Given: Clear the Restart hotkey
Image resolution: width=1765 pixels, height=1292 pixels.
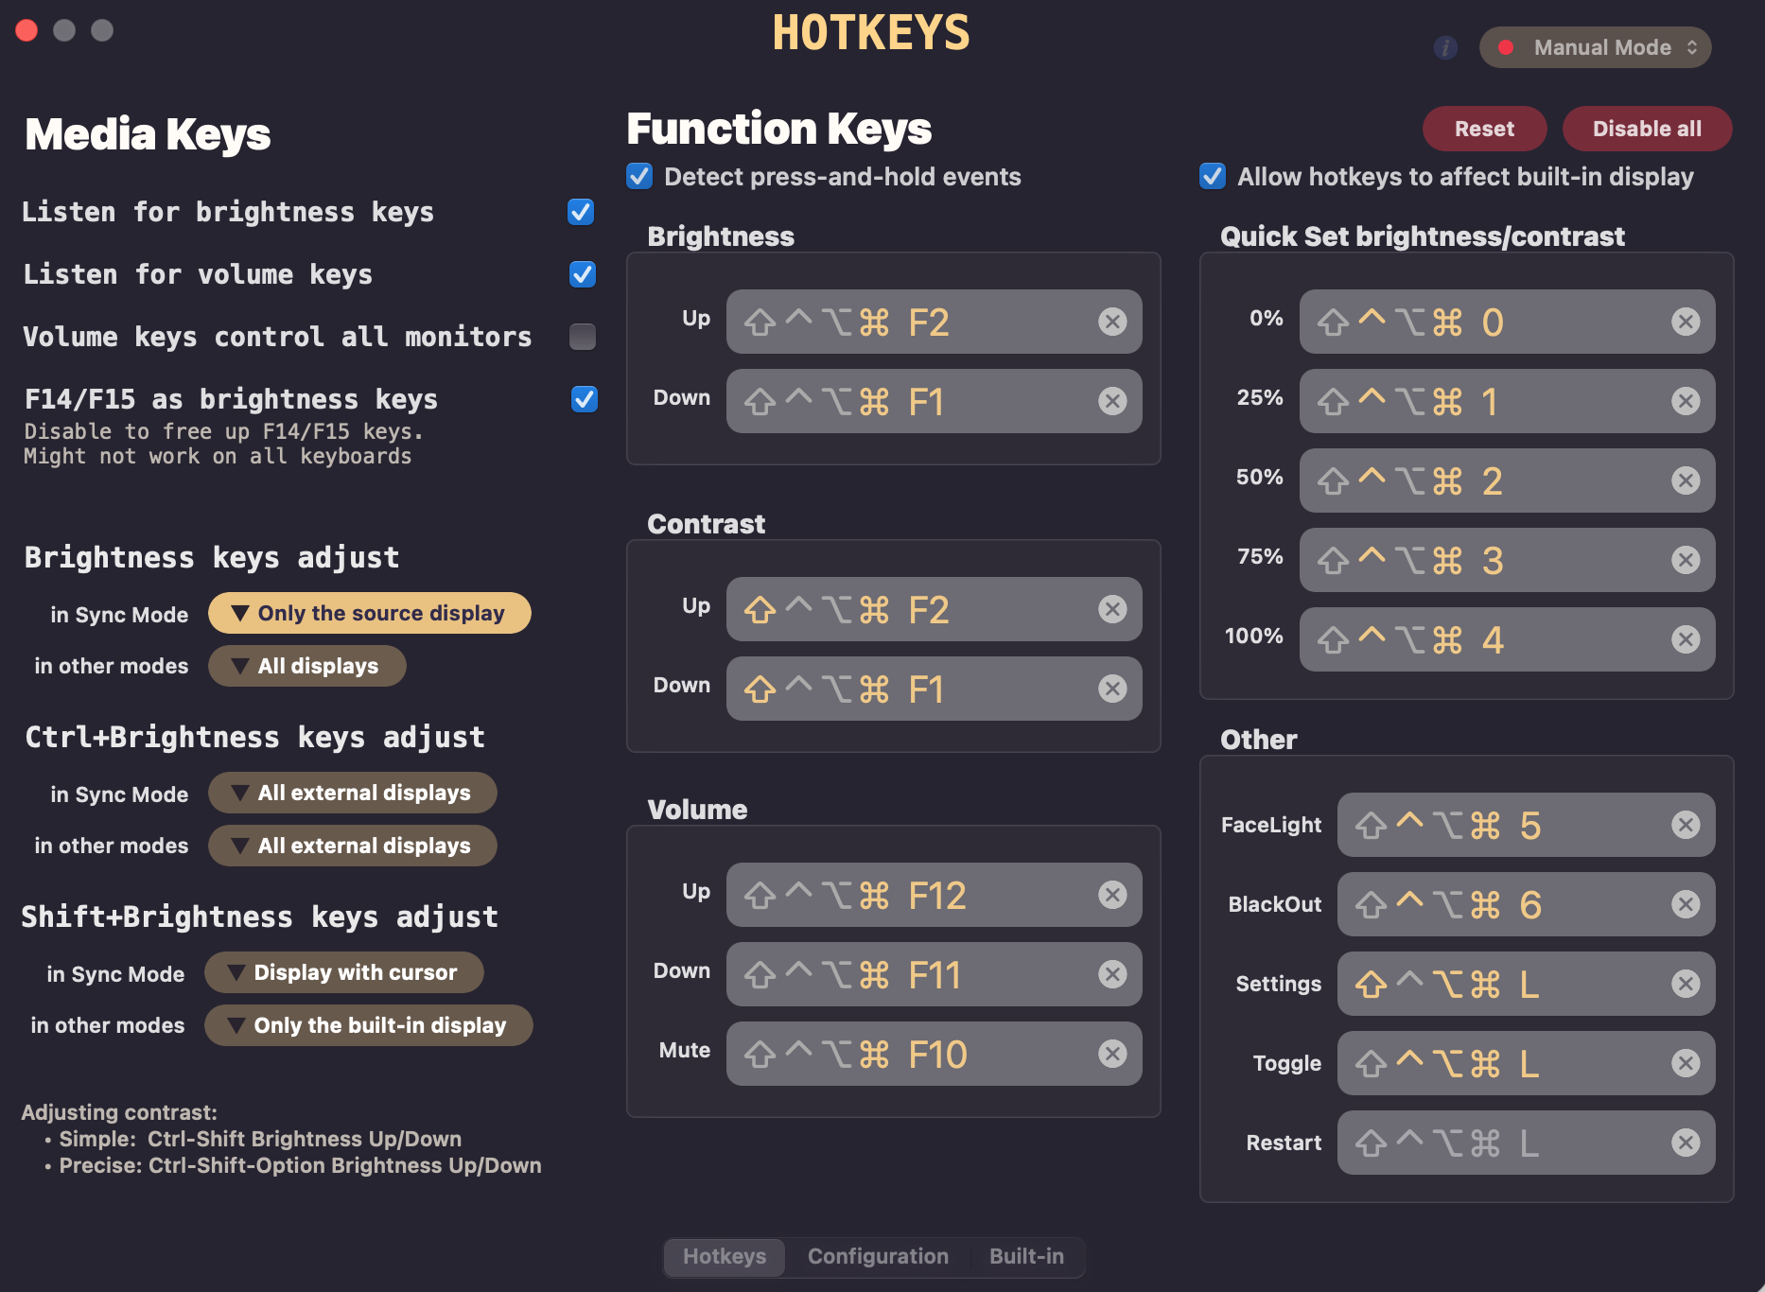Looking at the screenshot, I should [x=1685, y=1143].
